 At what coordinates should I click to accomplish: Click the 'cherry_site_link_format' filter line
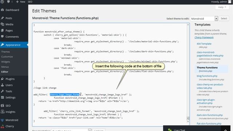pos(91,111)
